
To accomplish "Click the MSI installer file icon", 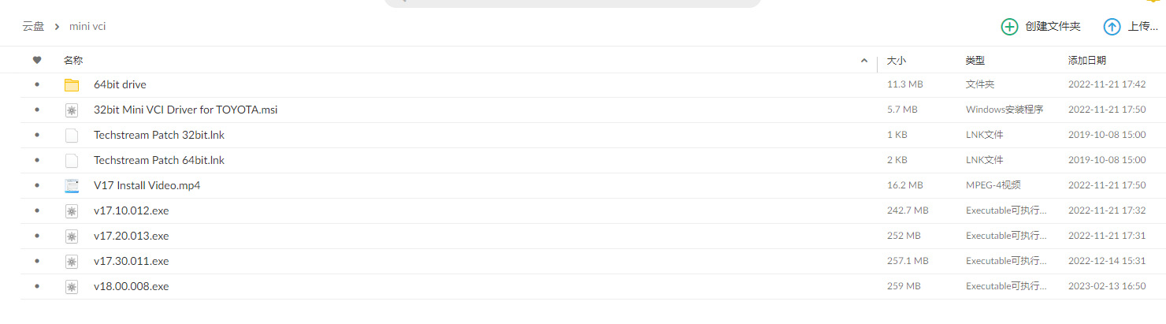I will coord(72,110).
